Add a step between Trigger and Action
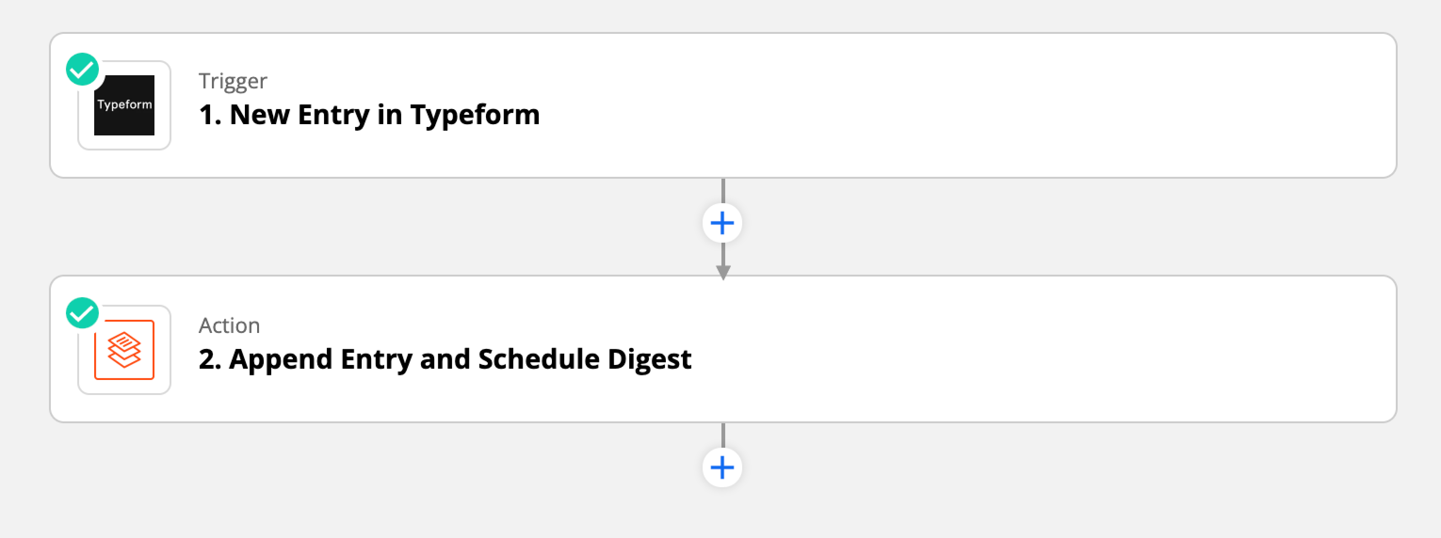Image resolution: width=1441 pixels, height=538 pixels. tap(722, 223)
